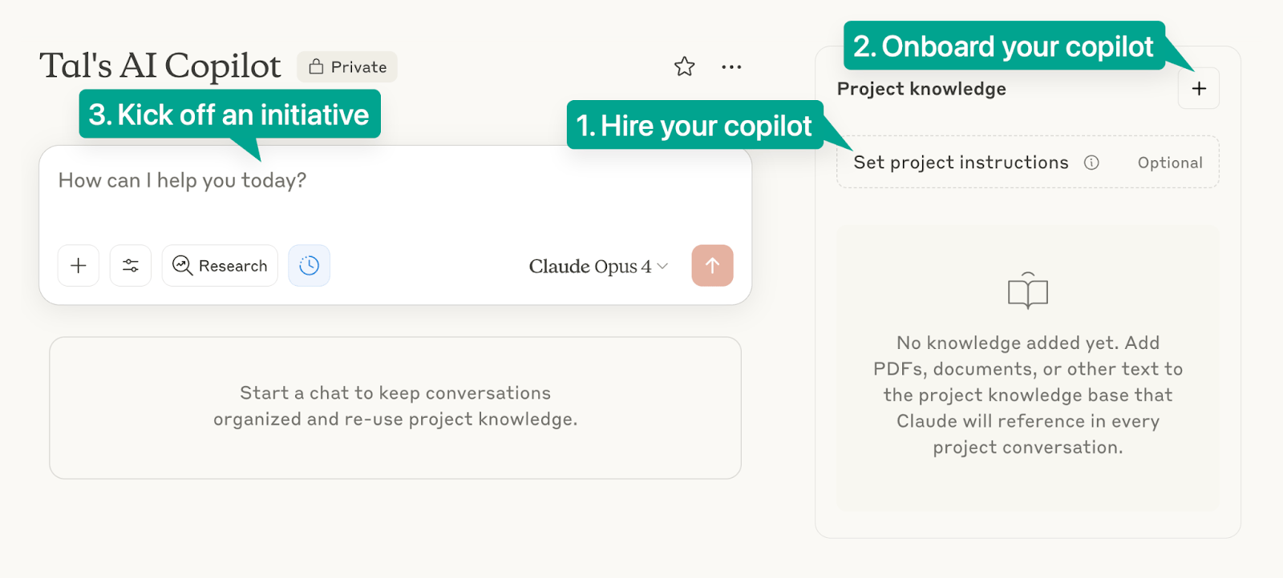Click the open book knowledge icon
The width and height of the screenshot is (1283, 578).
point(1028,291)
